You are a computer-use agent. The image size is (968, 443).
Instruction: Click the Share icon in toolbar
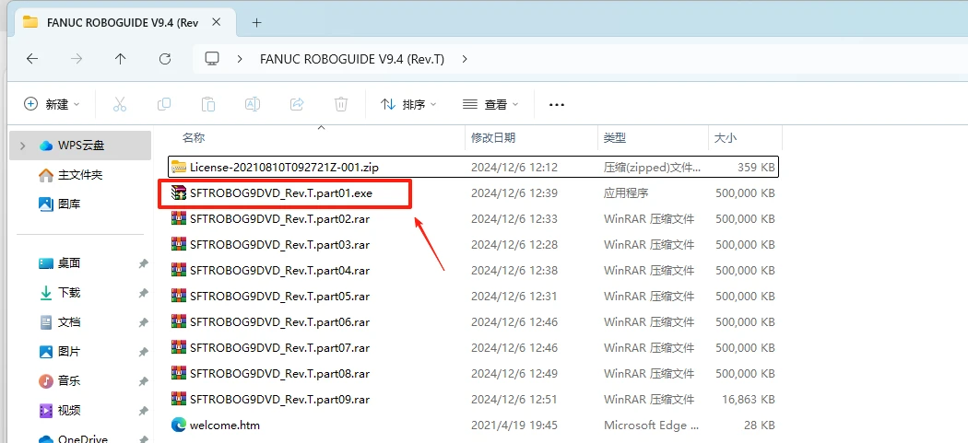click(297, 104)
